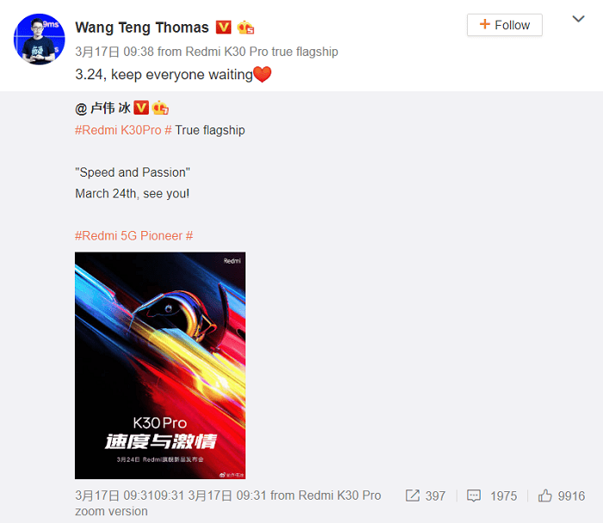603x523 pixels.
Task: Open the #Redmi 5G Pioneer# hashtag
Action: coord(134,236)
